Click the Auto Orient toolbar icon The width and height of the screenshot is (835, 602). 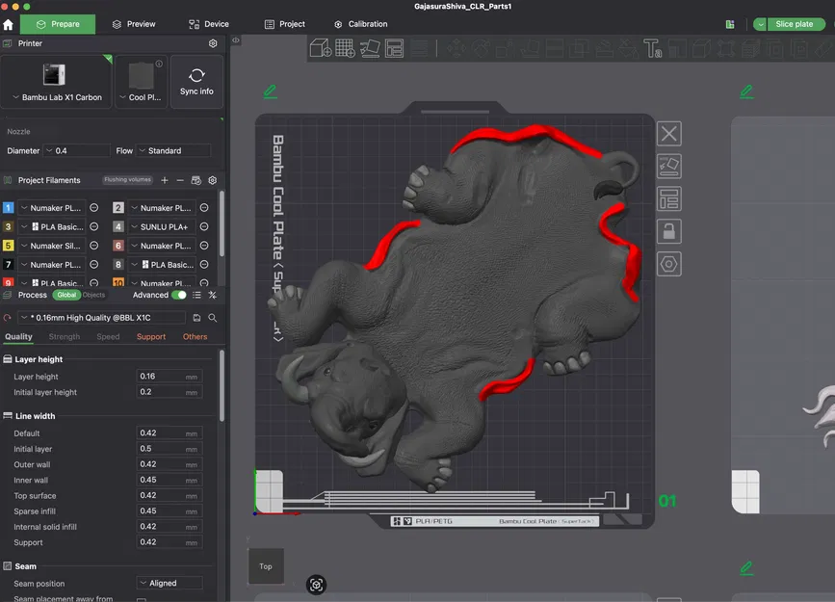pyautogui.click(x=370, y=48)
